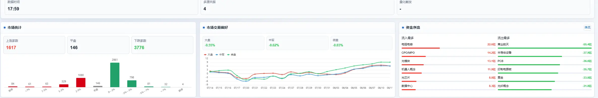
Task: Click the 08/10 date on chart axis
Action: pos(381,88)
